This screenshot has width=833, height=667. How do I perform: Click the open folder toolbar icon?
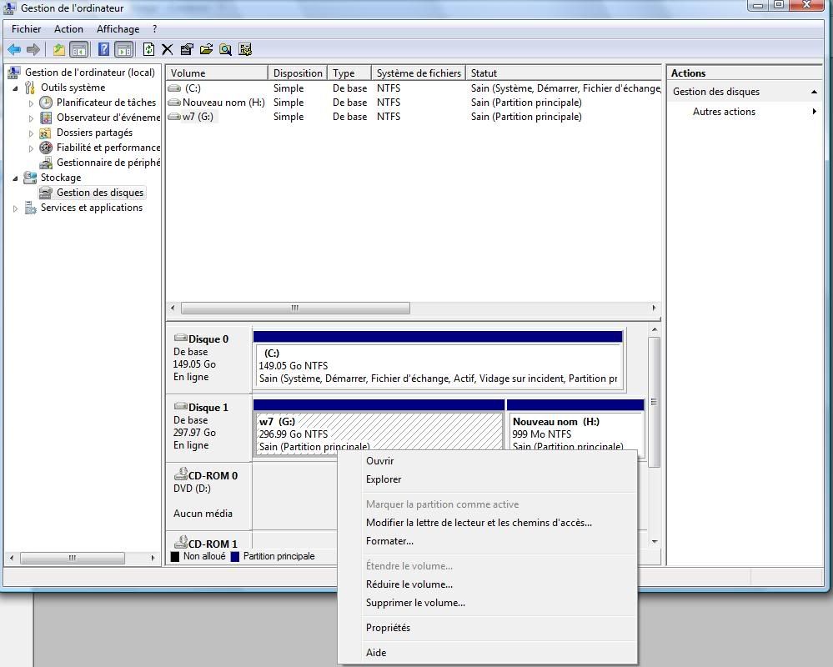tap(206, 49)
